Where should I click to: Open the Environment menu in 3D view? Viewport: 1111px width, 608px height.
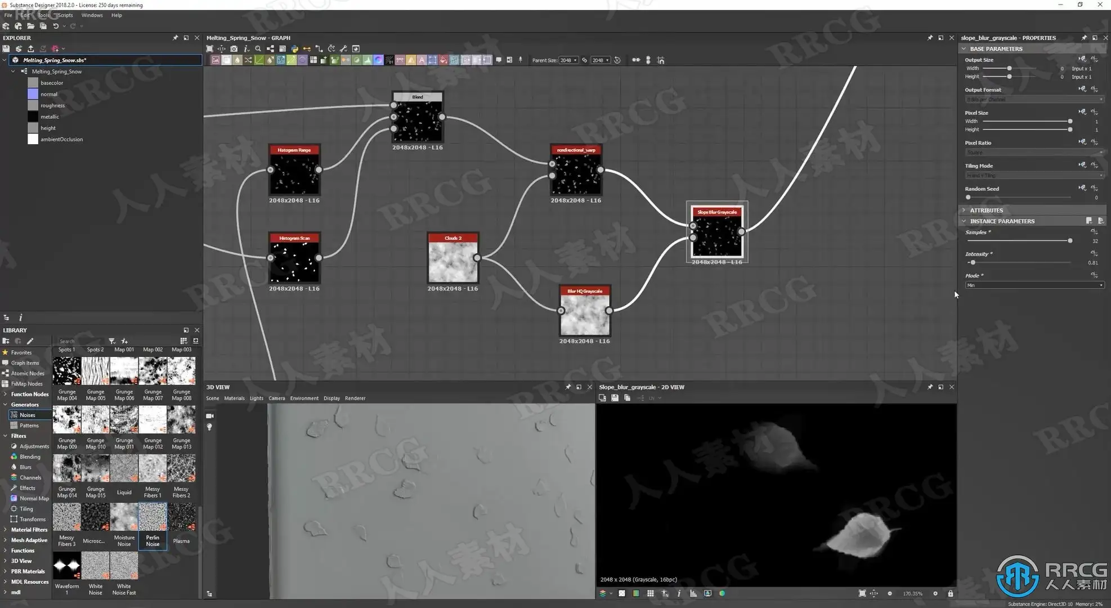304,399
